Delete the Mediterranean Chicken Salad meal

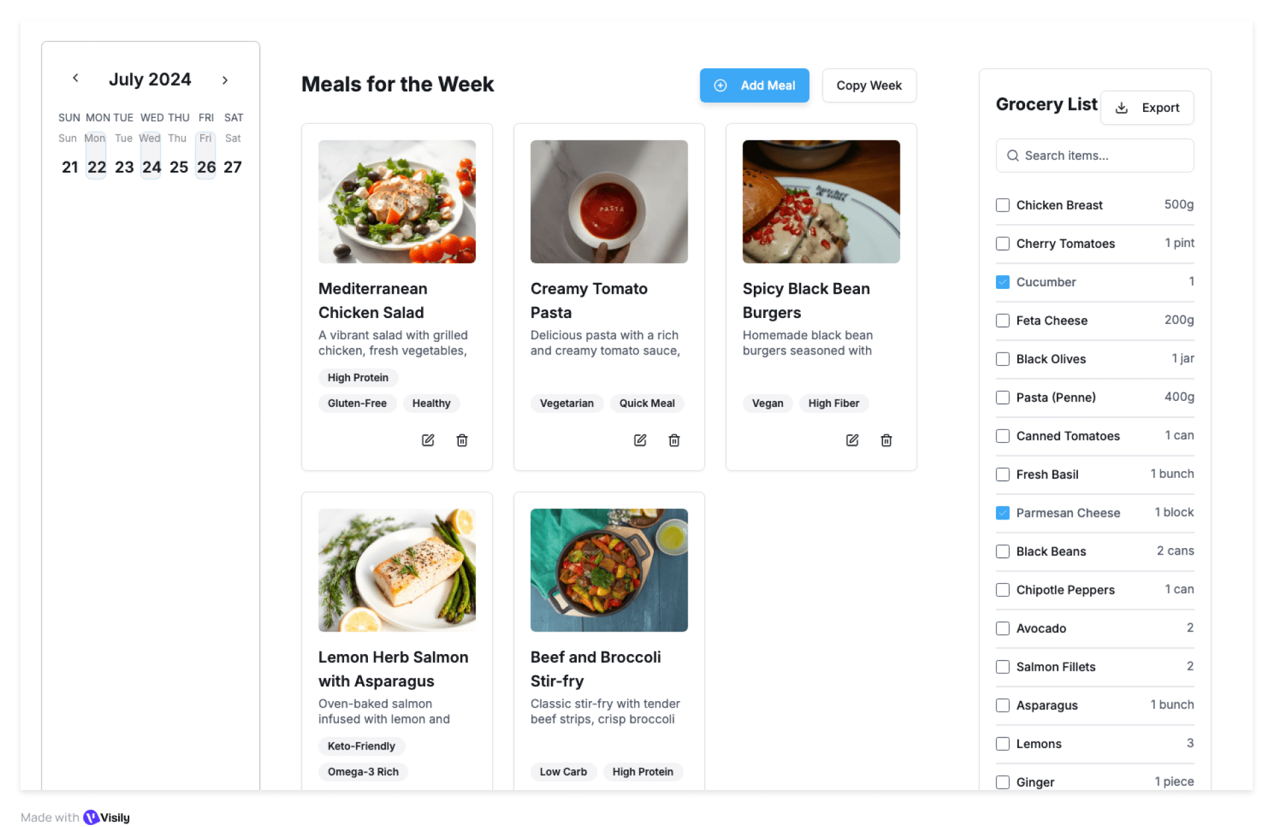[462, 440]
